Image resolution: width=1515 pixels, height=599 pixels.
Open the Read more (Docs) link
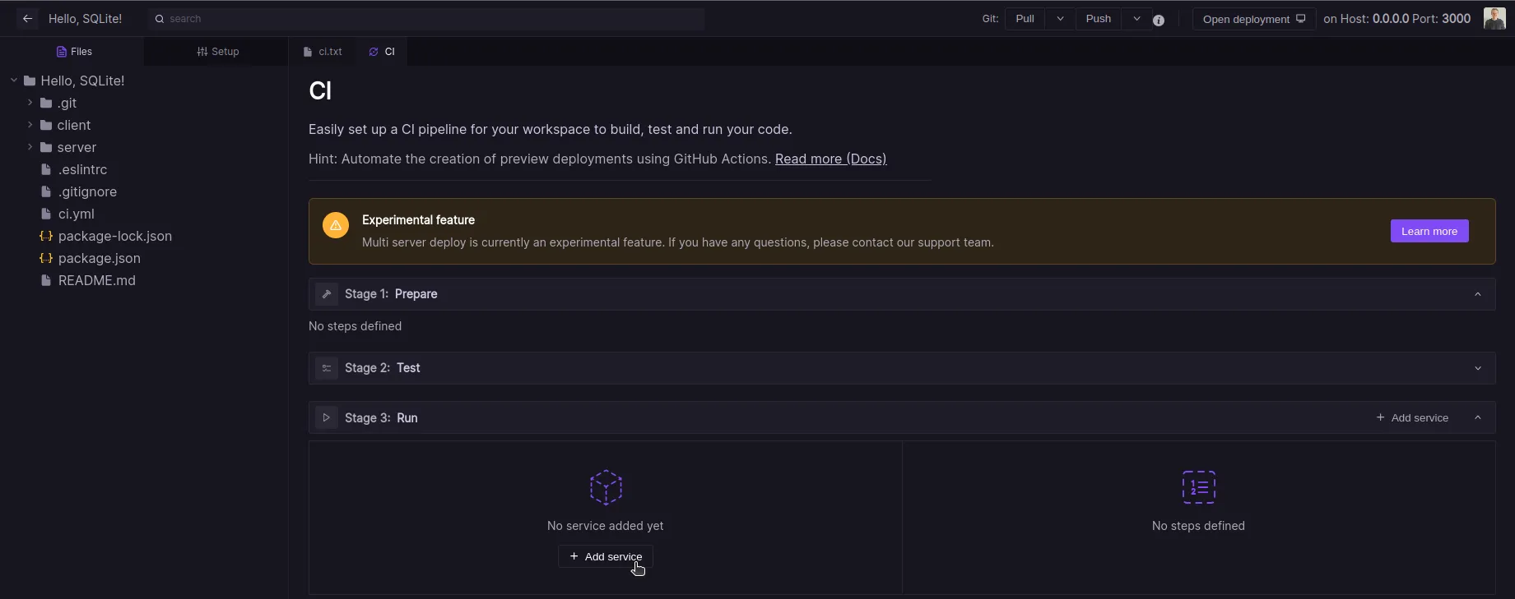[830, 159]
